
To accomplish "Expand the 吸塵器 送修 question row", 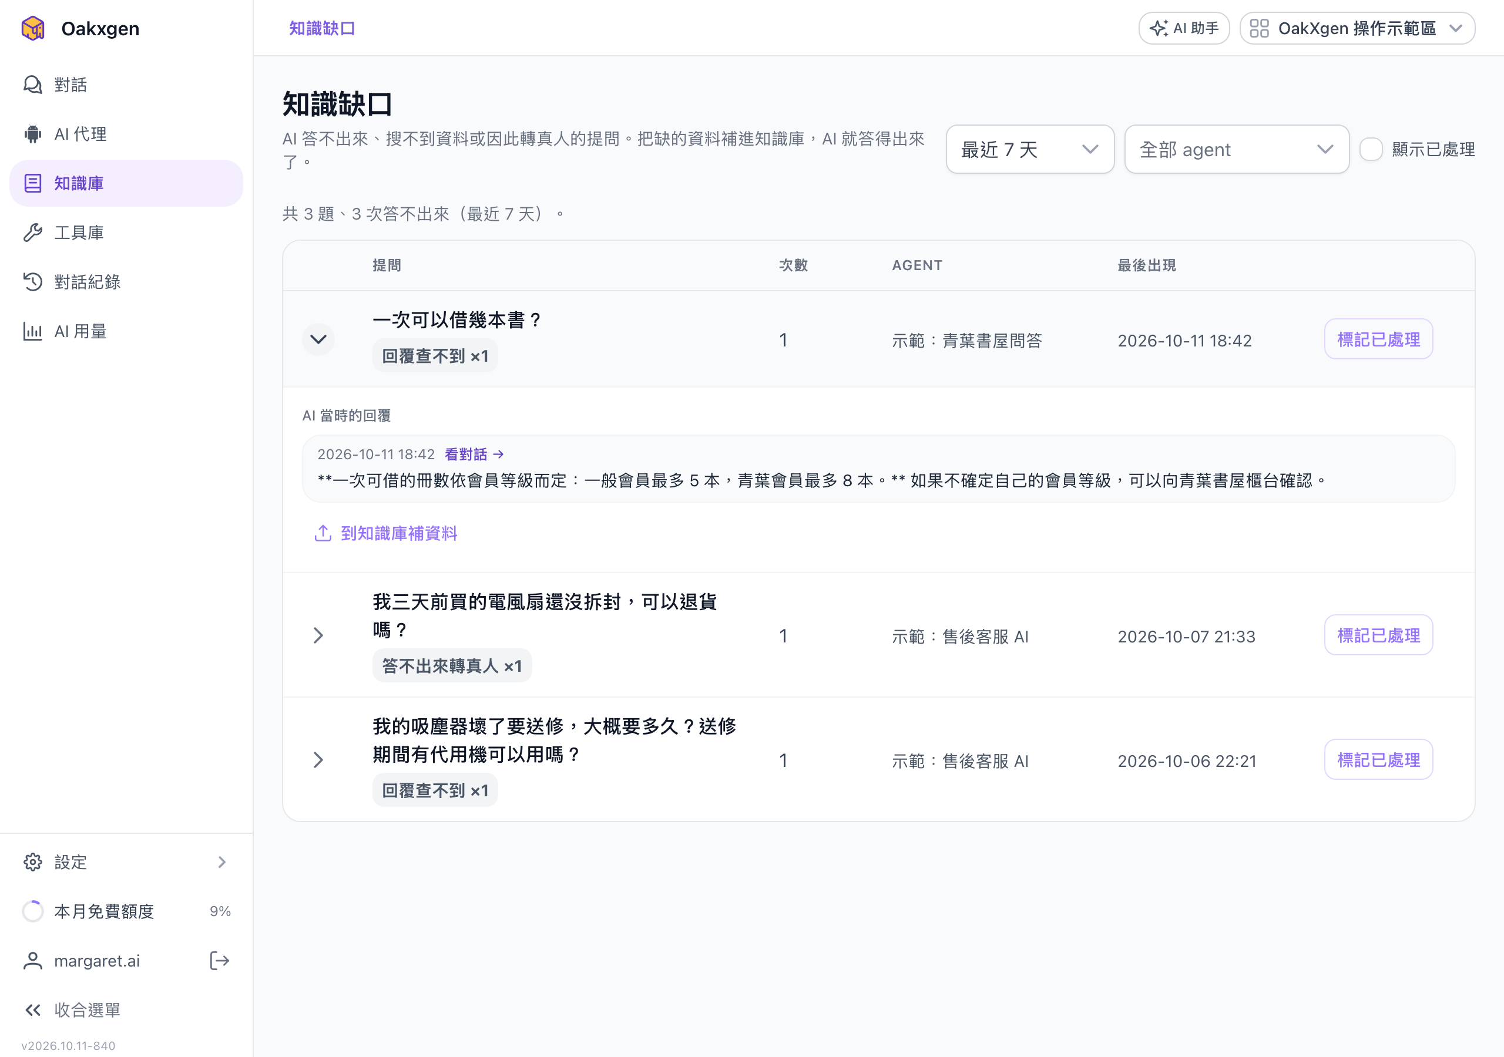I will (x=318, y=760).
